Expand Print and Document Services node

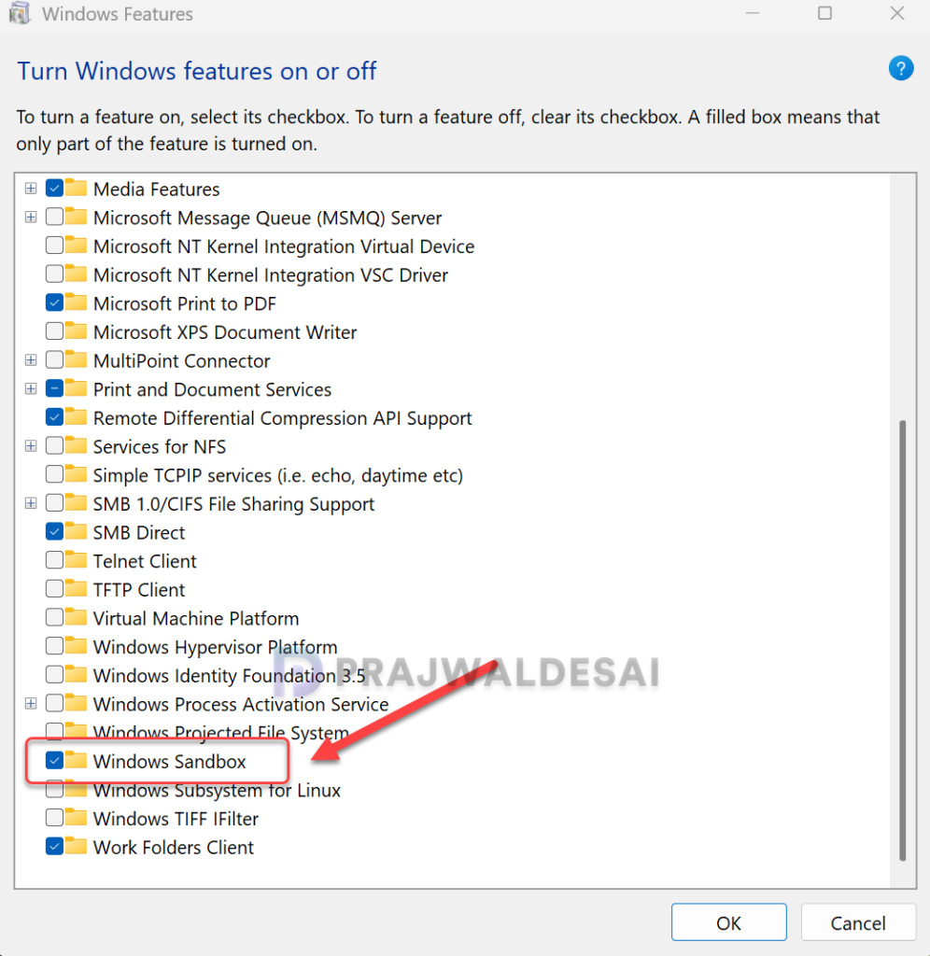tap(31, 388)
